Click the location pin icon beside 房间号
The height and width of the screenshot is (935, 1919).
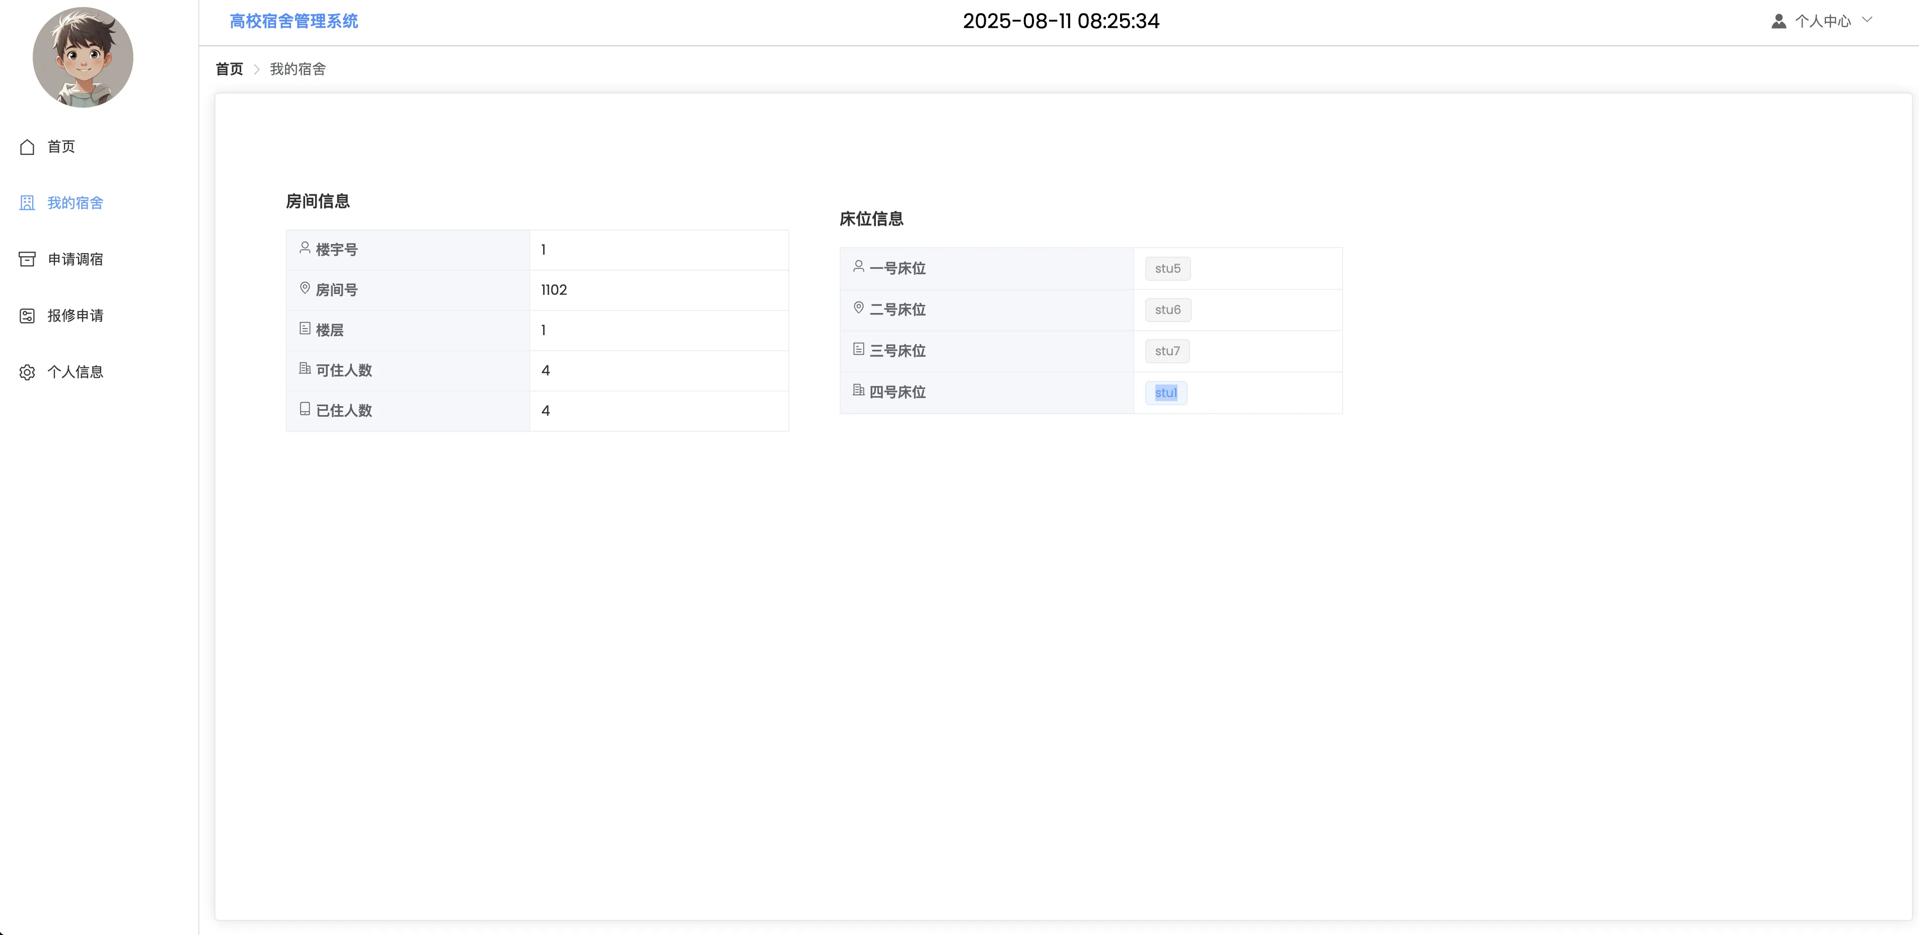[305, 288]
